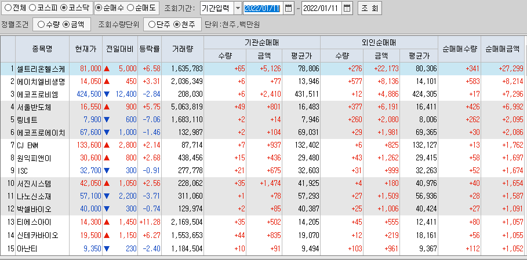The height and width of the screenshot is (260, 527).
Task: Select the 신테카바이오 stock name
Action: (x=37, y=236)
